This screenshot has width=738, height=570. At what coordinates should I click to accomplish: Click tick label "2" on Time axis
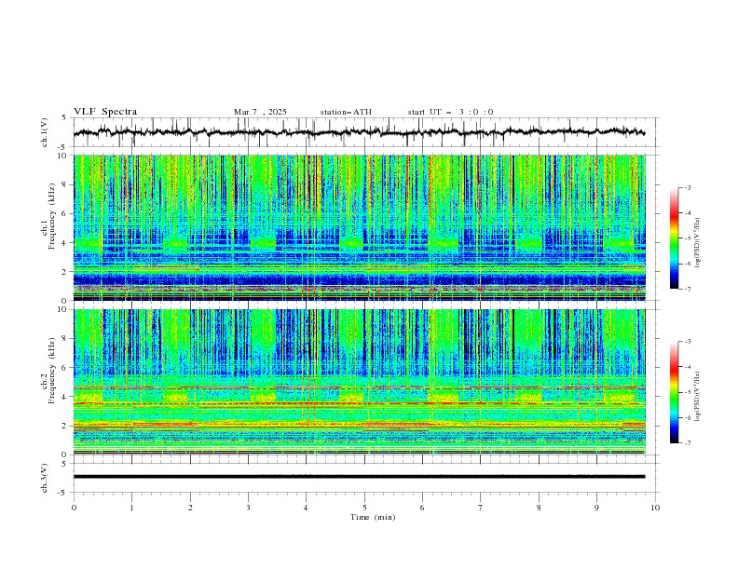190,508
